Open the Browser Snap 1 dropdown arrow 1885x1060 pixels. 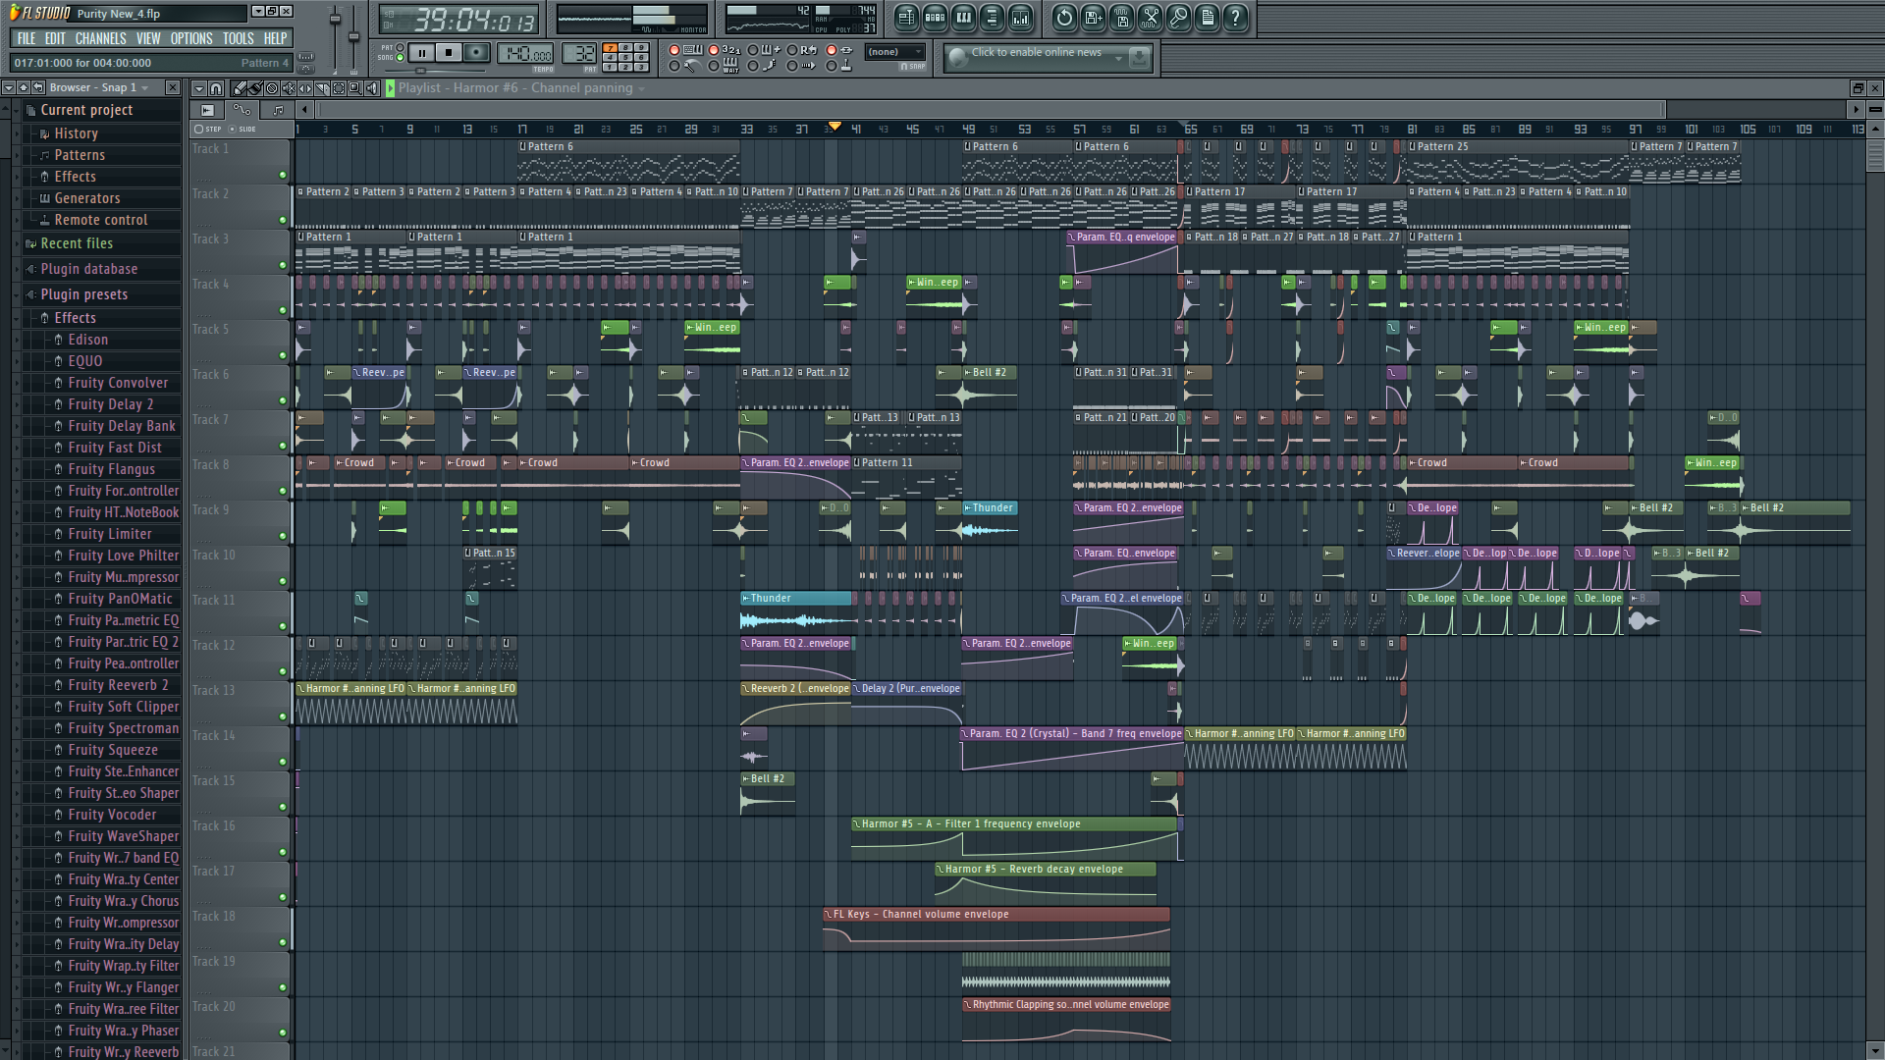(x=145, y=87)
